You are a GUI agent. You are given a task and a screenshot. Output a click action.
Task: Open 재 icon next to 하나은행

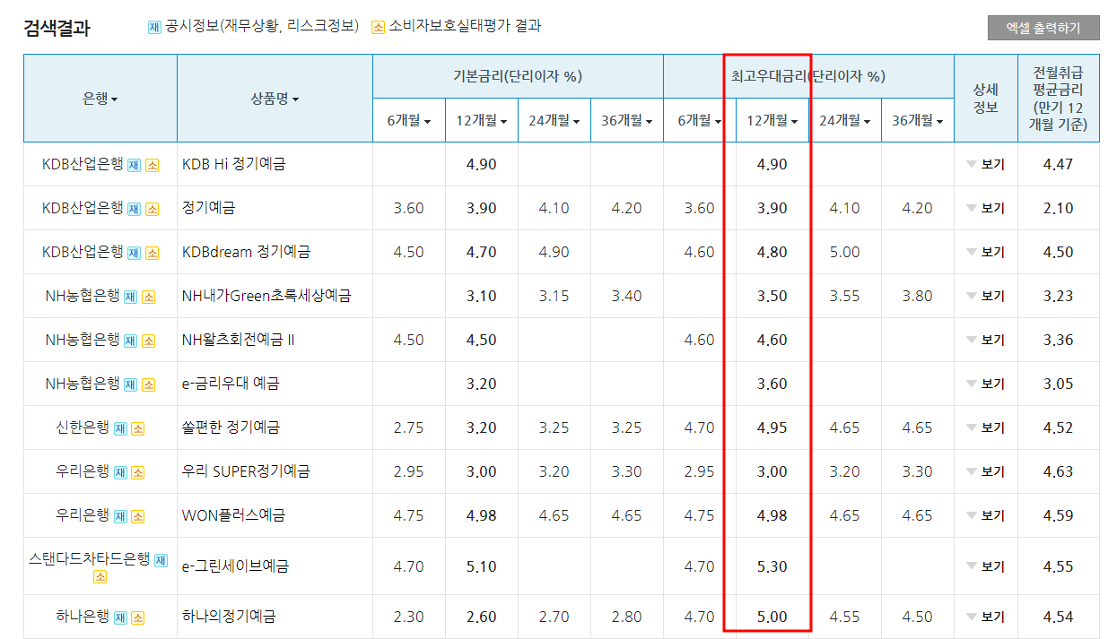pyautogui.click(x=120, y=617)
